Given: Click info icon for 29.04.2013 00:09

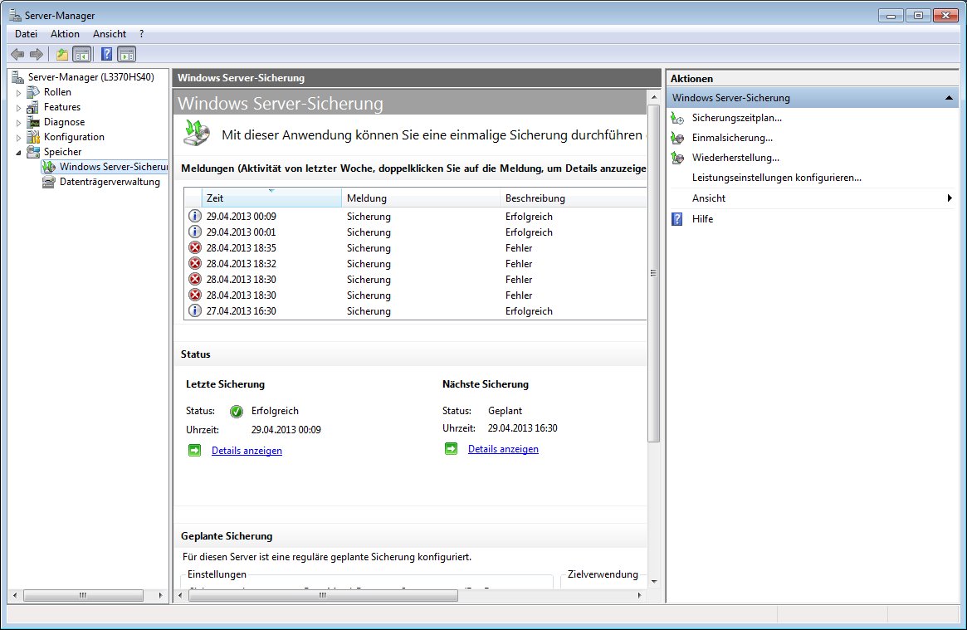Looking at the screenshot, I should 195,217.
